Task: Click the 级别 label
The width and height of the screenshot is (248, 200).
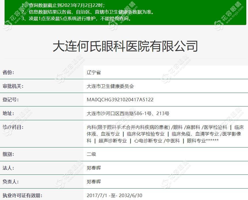Action: (8, 154)
